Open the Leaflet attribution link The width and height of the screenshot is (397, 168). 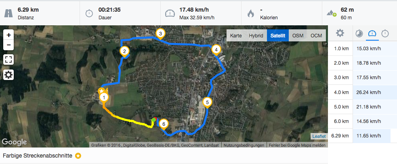(x=319, y=136)
